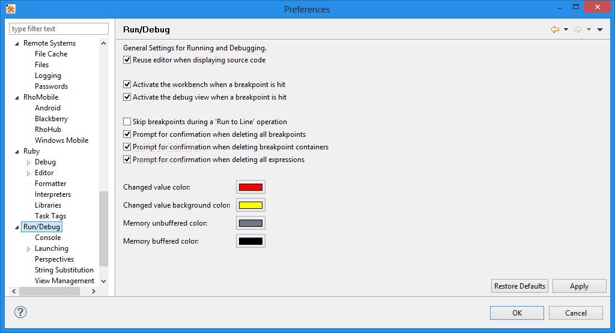Select Blackberry under RhoMobile
This screenshot has height=333, width=615.
coord(52,119)
